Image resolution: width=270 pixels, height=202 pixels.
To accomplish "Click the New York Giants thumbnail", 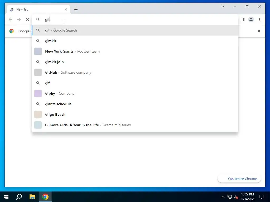I will point(38,51).
